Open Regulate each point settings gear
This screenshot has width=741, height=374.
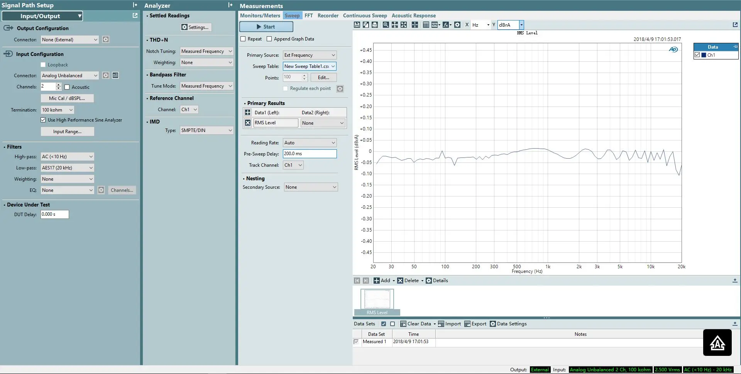tap(340, 89)
